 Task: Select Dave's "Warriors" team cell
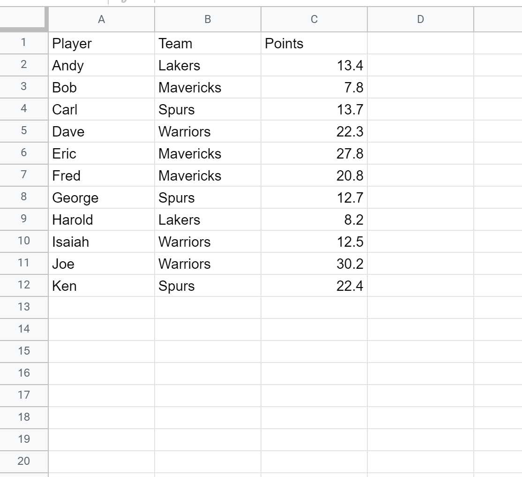pos(208,132)
